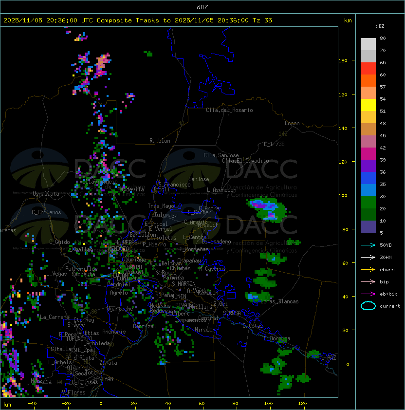Viewport: 405px width, 410px height.
Task: Select the La_Carrera label
Action: (x=55, y=317)
